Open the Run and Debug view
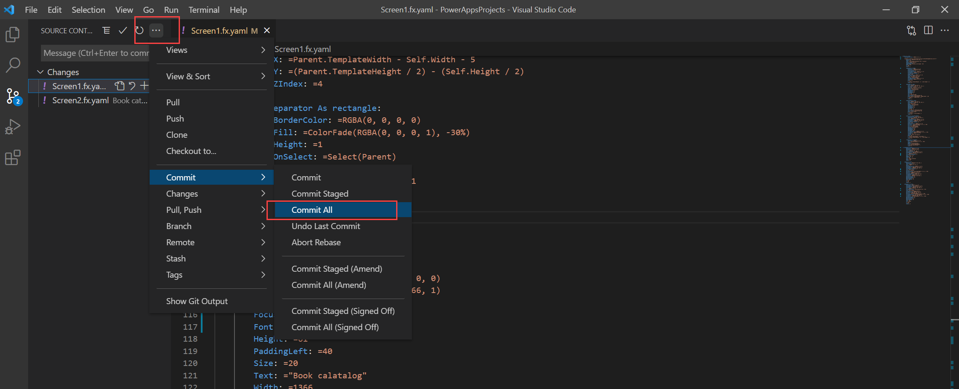 click(x=13, y=127)
